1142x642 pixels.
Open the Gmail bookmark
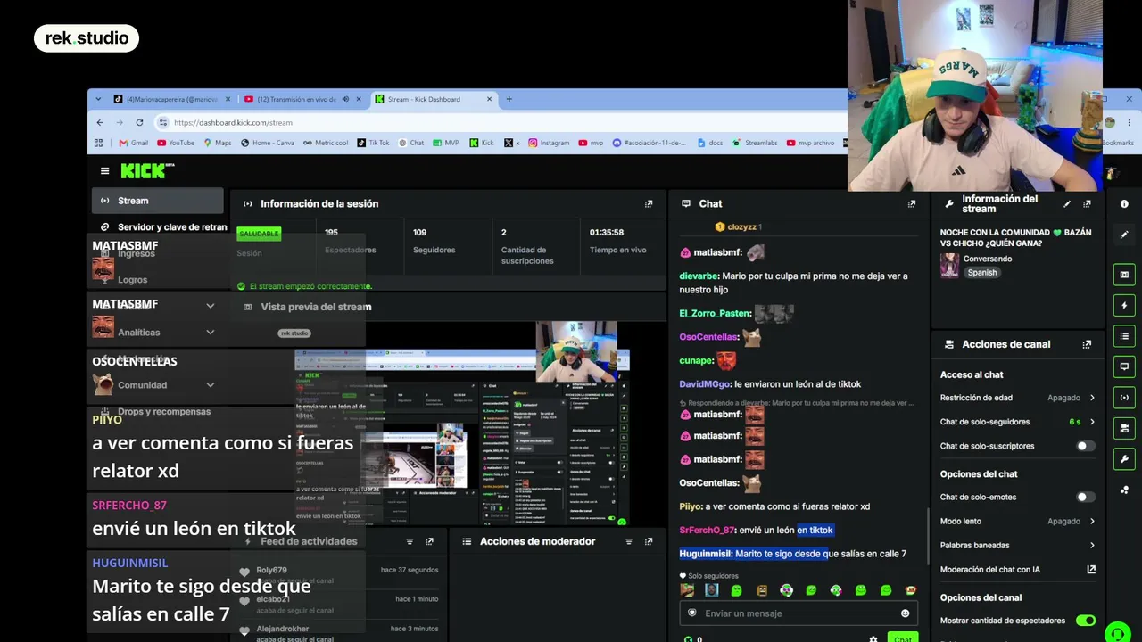click(134, 143)
